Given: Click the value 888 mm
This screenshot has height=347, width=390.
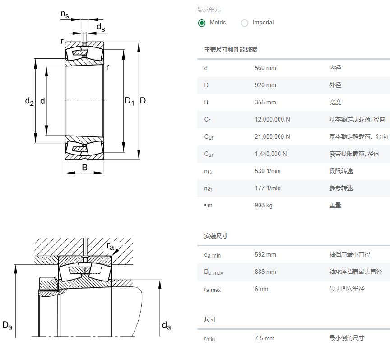Looking at the screenshot, I should pos(265,272).
